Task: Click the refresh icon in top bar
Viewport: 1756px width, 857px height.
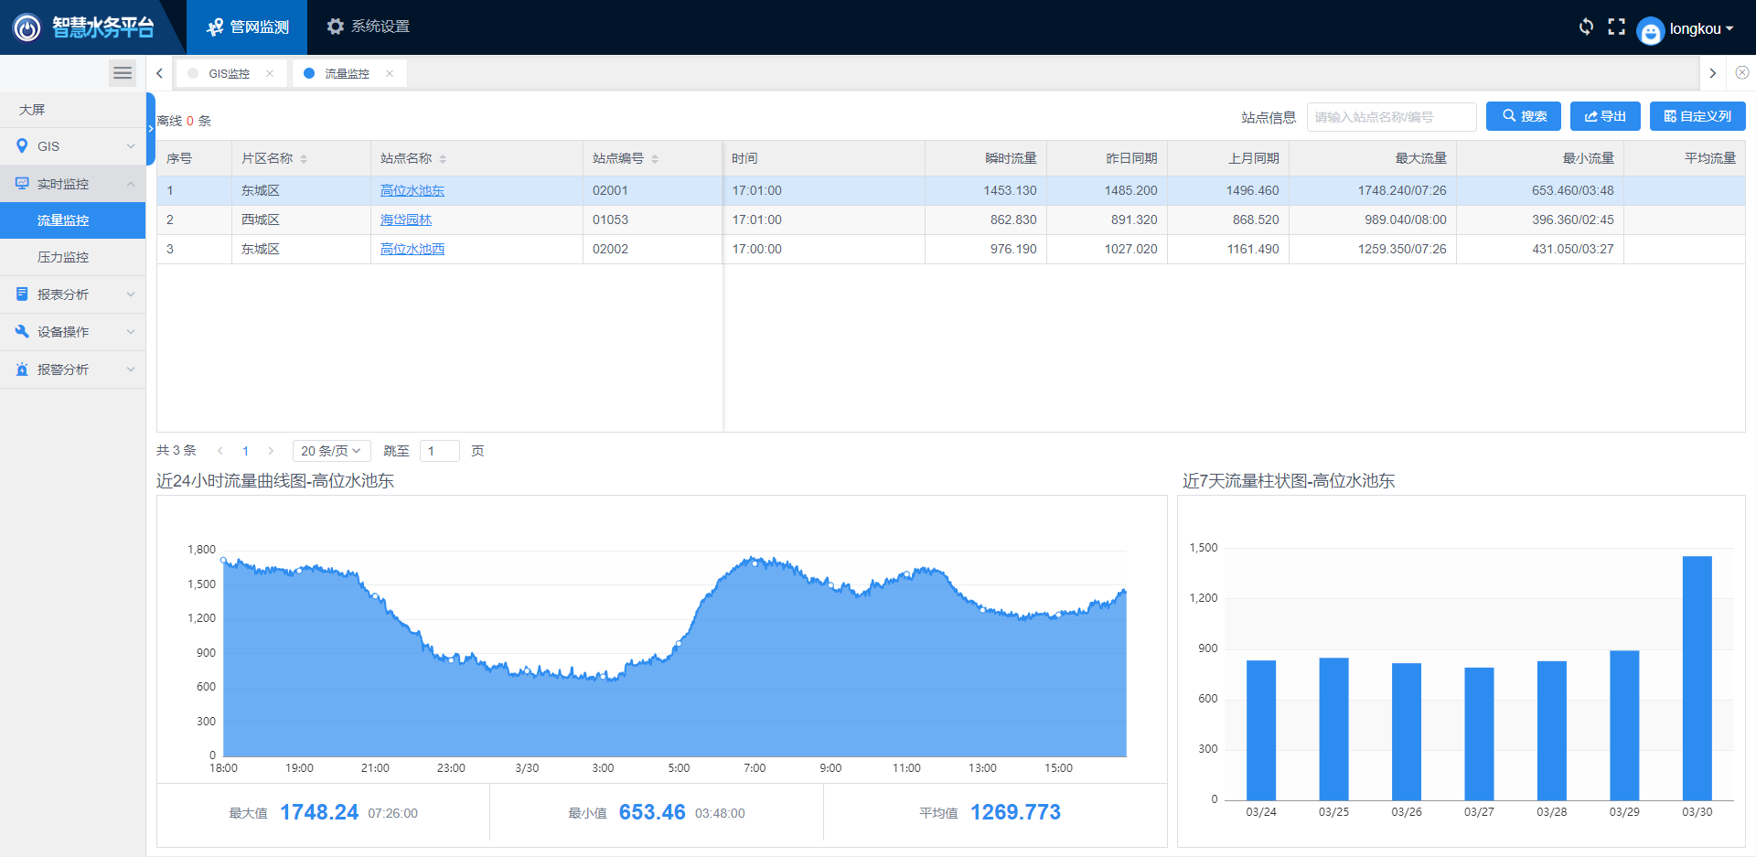Action: click(1586, 27)
